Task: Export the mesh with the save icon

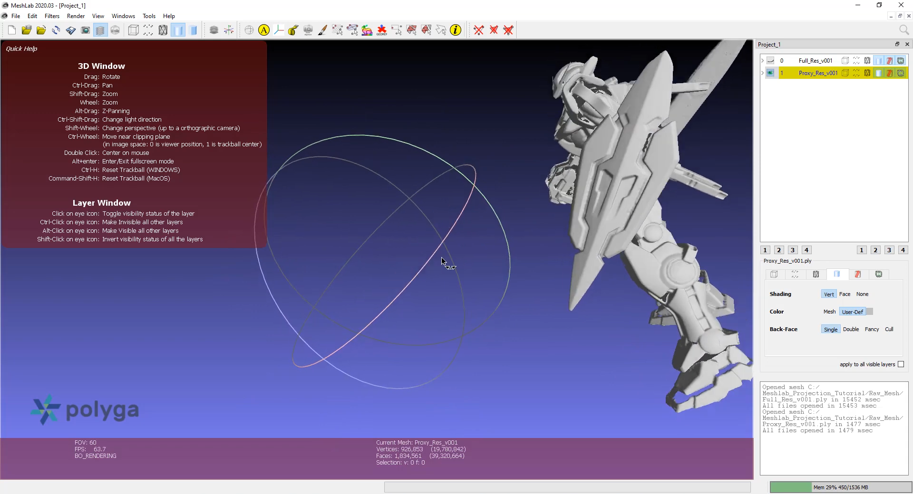Action: coord(71,30)
